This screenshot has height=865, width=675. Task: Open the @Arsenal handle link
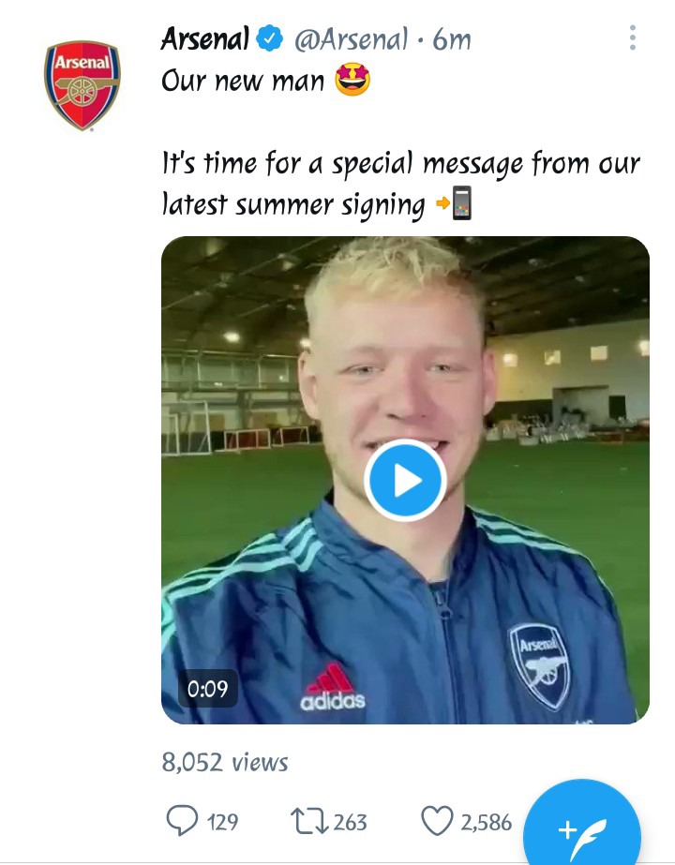pos(352,39)
